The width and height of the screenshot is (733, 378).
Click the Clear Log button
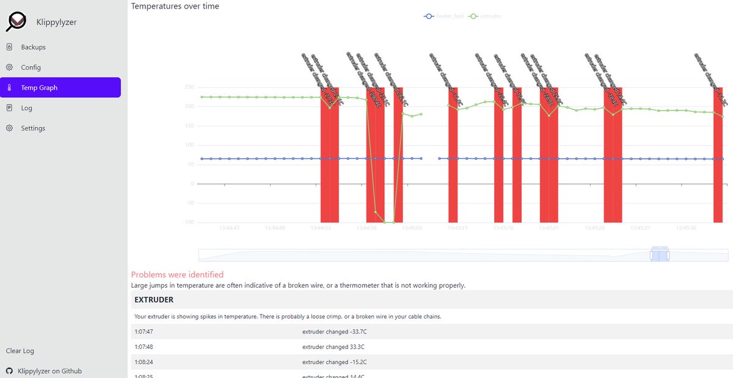coord(20,351)
